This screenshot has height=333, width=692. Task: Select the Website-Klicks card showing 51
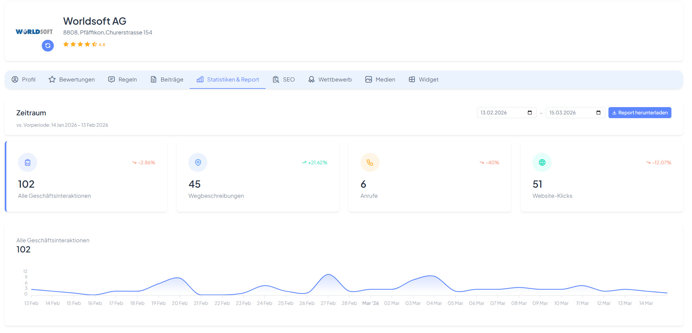point(601,177)
